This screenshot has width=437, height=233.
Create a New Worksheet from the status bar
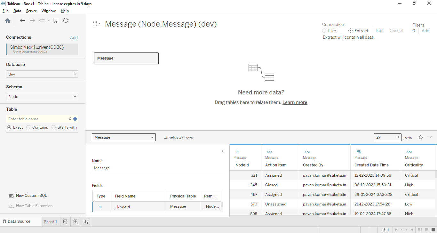point(65,221)
